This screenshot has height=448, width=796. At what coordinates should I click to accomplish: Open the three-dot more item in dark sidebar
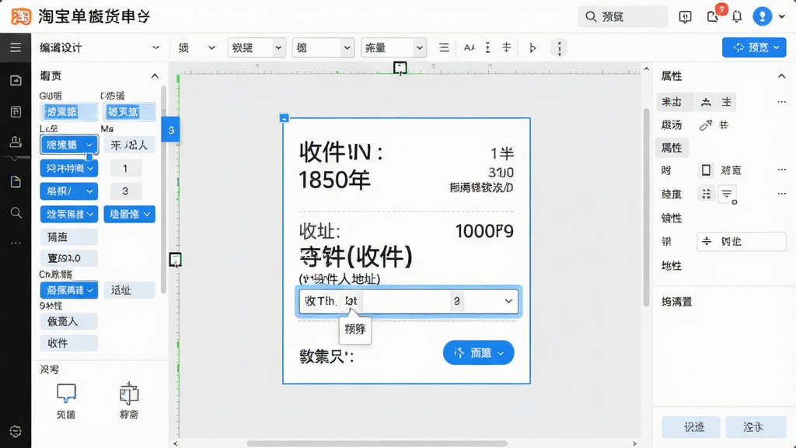pyautogui.click(x=16, y=243)
